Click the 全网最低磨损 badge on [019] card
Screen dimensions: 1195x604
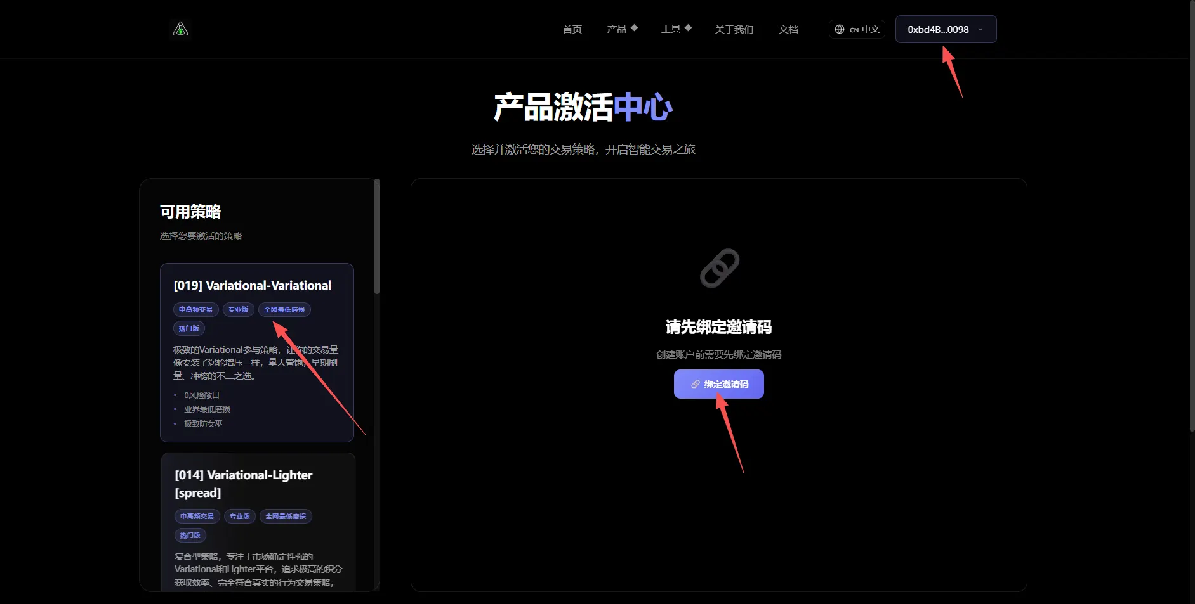[x=284, y=309]
